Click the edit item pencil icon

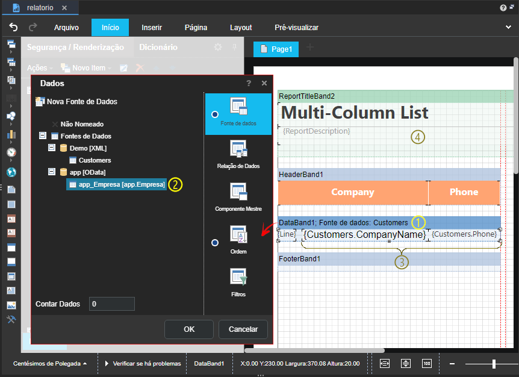click(x=123, y=68)
